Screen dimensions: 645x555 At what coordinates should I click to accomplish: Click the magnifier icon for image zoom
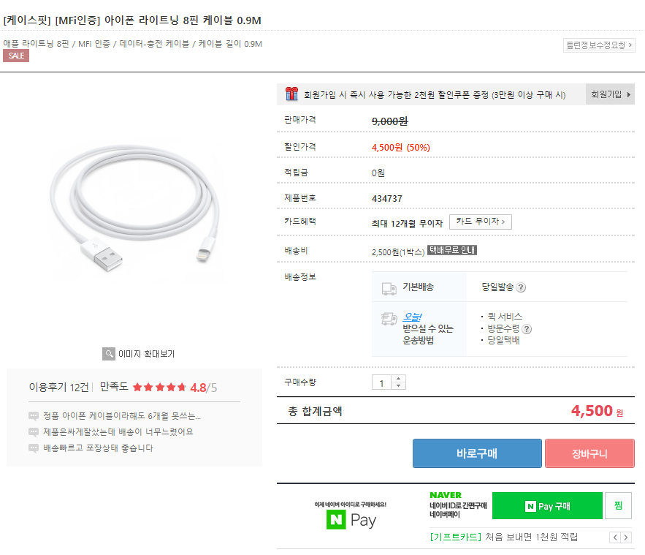click(x=109, y=354)
